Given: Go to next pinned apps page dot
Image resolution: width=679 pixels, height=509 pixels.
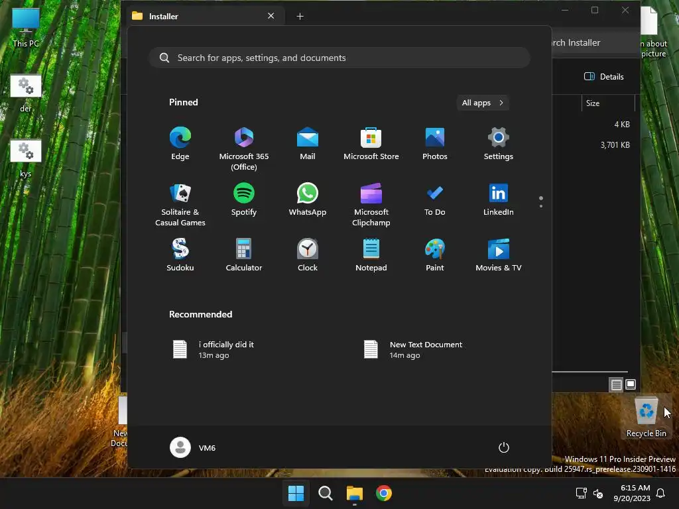Looking at the screenshot, I should (541, 206).
